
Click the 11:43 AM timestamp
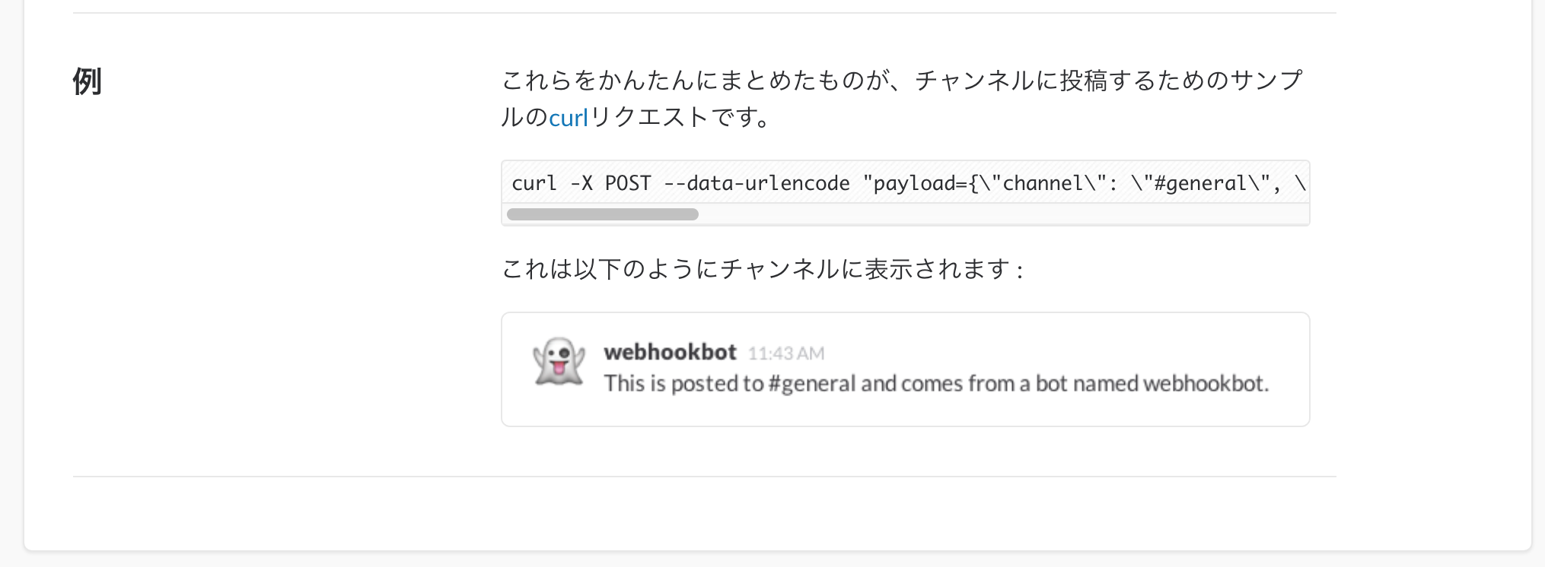click(x=786, y=353)
